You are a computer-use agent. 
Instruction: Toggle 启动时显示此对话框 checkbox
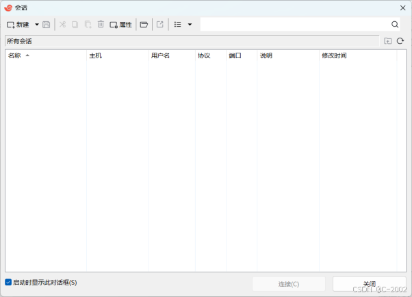tap(8, 282)
